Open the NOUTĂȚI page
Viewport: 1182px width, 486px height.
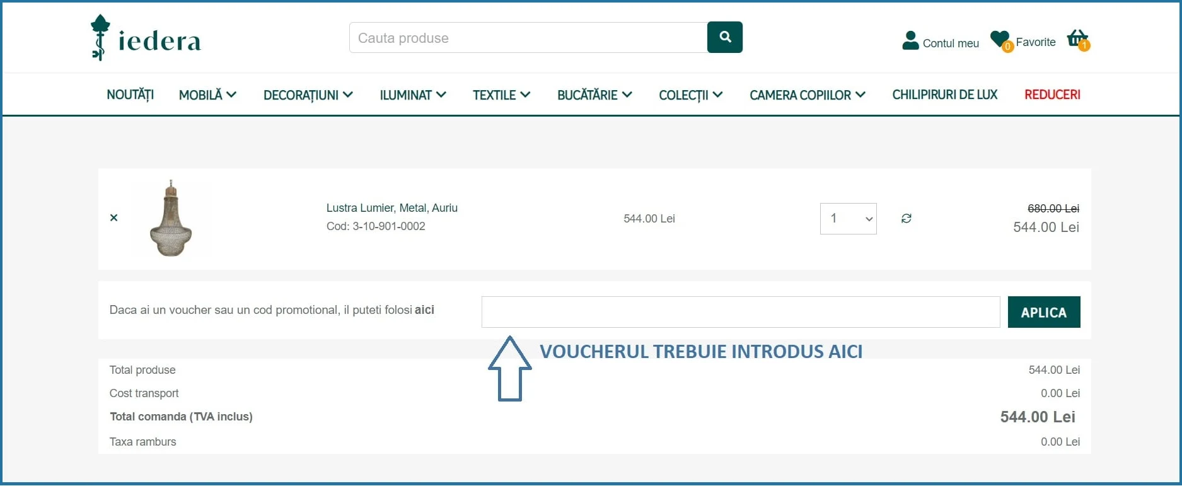pyautogui.click(x=130, y=95)
